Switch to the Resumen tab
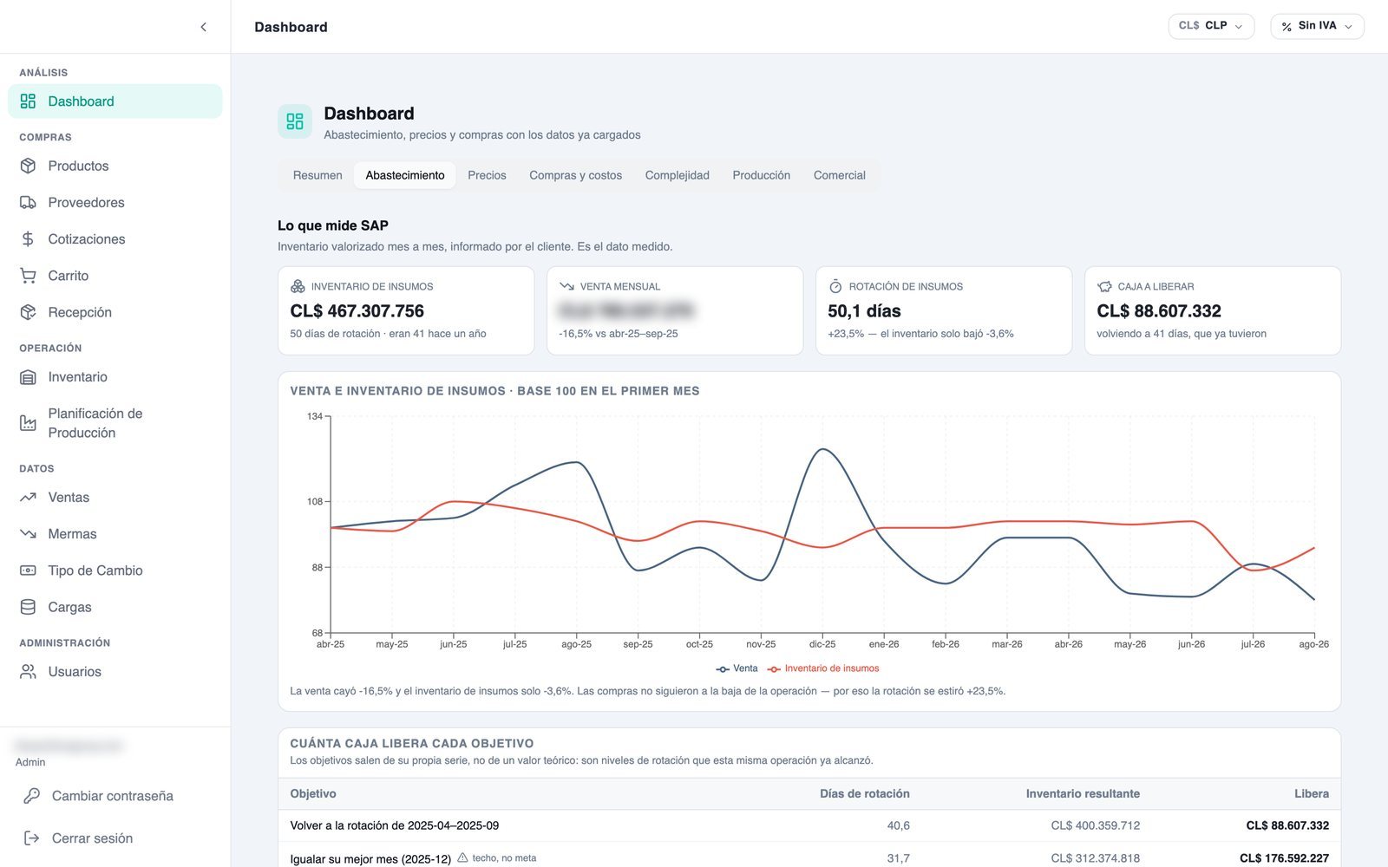Image resolution: width=1388 pixels, height=867 pixels. (x=318, y=175)
